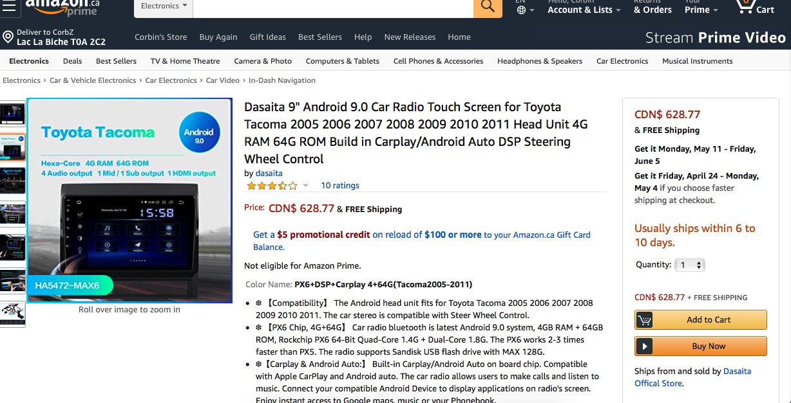
Task: Open Headphones & Speakers tab
Action: pos(540,61)
